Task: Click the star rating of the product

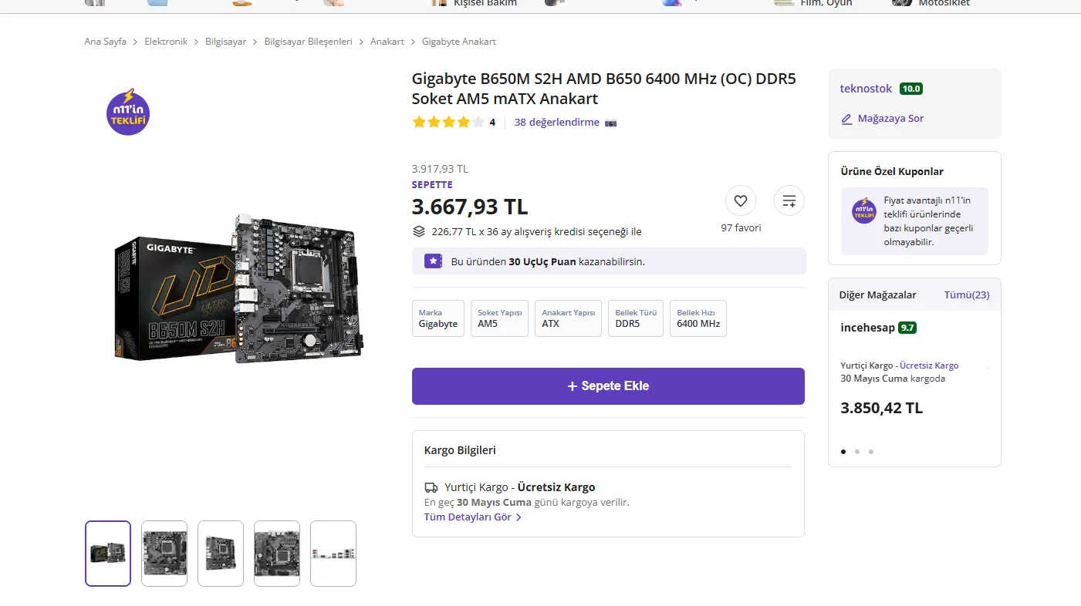Action: (448, 122)
